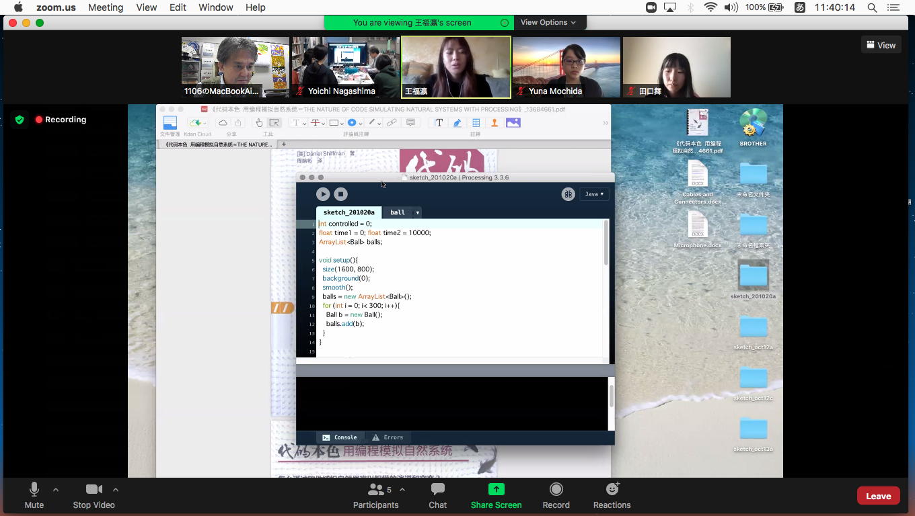915x516 pixels.
Task: Open the Java mode dropdown
Action: click(x=593, y=194)
